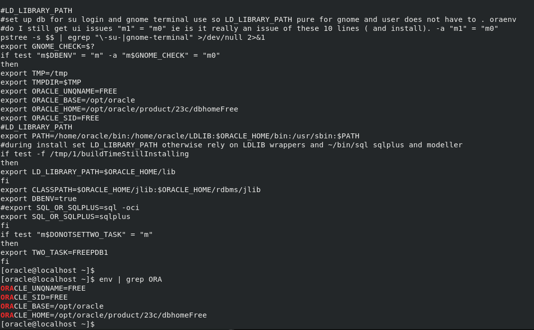The width and height of the screenshot is (534, 330).
Task: Click ORACLE_UNQNAME=FREE output line
Action: 43,288
